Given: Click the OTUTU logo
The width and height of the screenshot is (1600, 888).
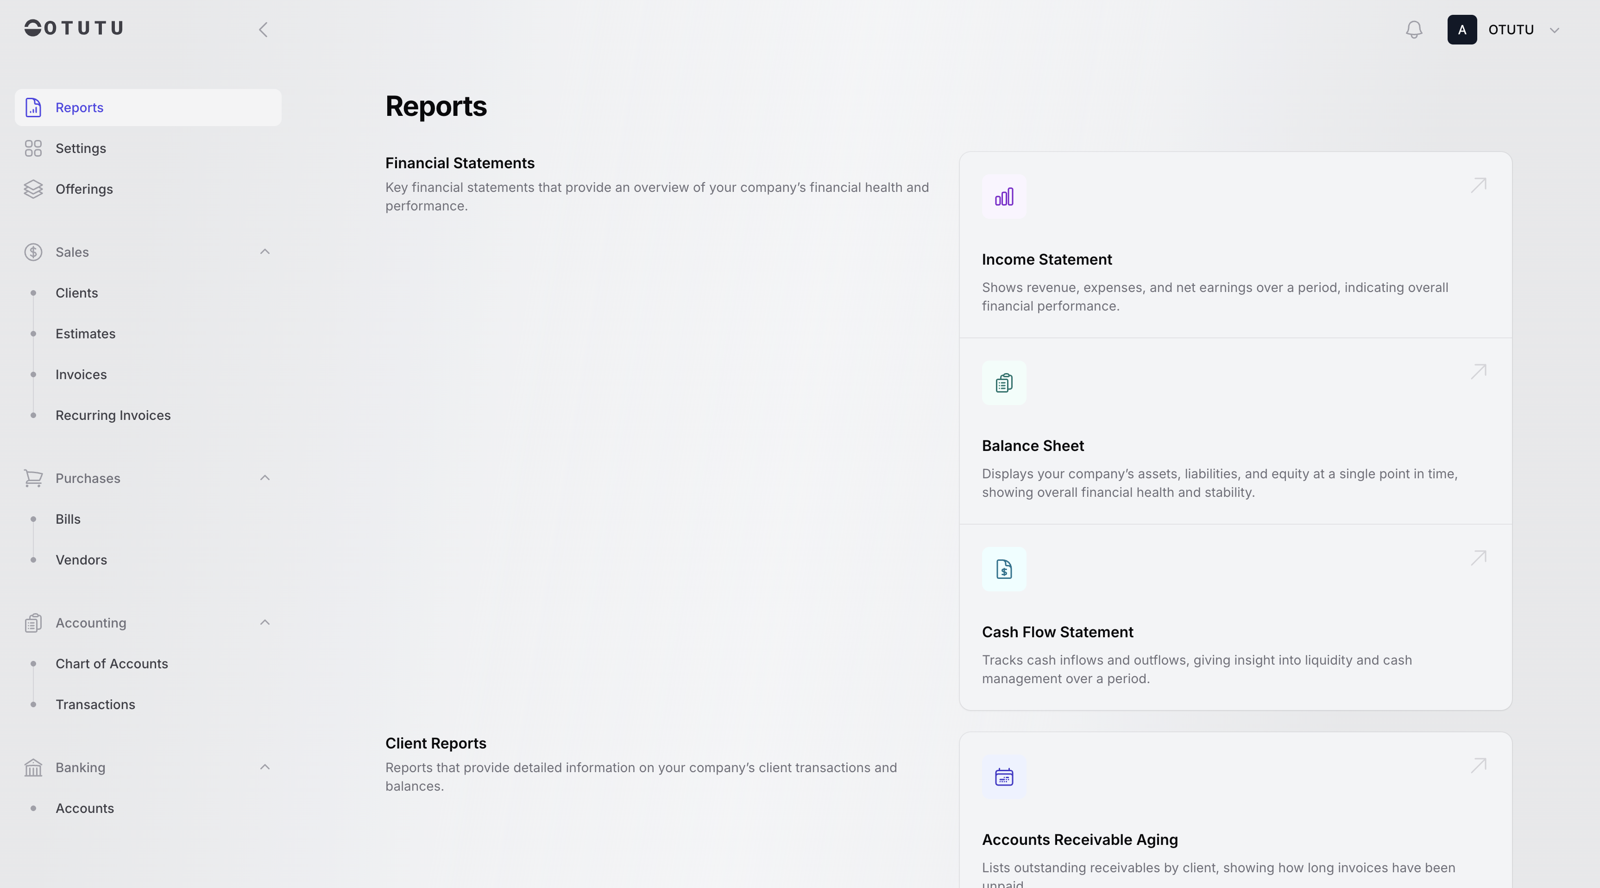Looking at the screenshot, I should (x=74, y=28).
